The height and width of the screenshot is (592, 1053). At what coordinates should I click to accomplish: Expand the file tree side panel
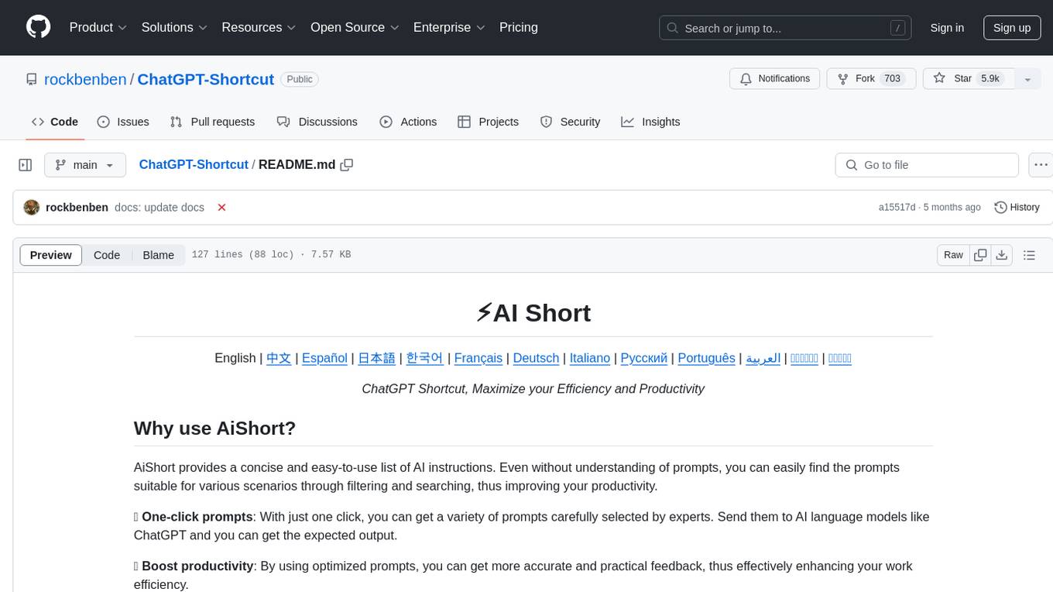coord(26,165)
